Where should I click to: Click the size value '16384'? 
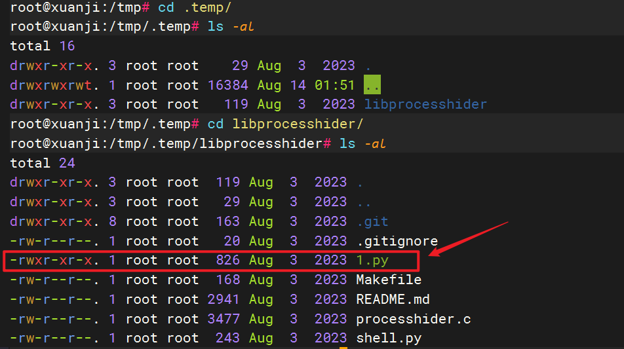(228, 85)
